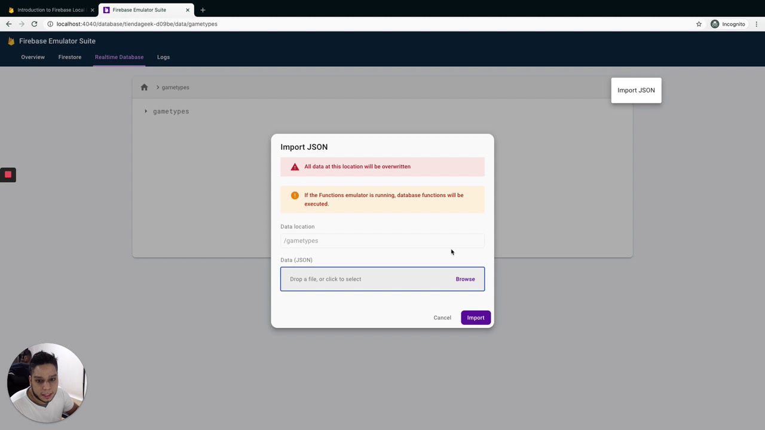This screenshot has width=765, height=430.
Task: Click the site info icon in address bar
Action: 50,24
